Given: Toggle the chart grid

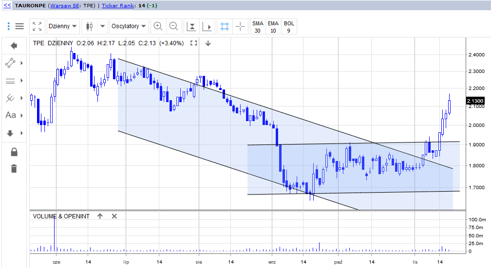Looking at the screenshot, I should [x=225, y=26].
